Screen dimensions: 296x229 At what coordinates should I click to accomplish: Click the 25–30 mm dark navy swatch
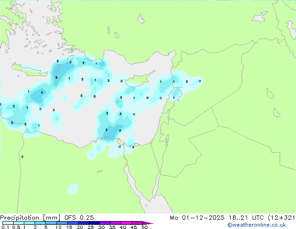tap(94, 223)
